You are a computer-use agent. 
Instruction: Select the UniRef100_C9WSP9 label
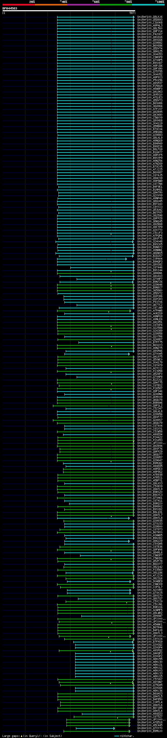(x=150, y=57)
